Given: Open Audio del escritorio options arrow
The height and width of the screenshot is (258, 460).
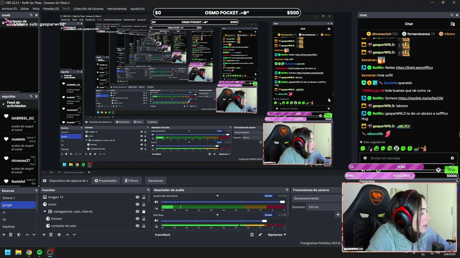Looking at the screenshot, I should (217, 196).
